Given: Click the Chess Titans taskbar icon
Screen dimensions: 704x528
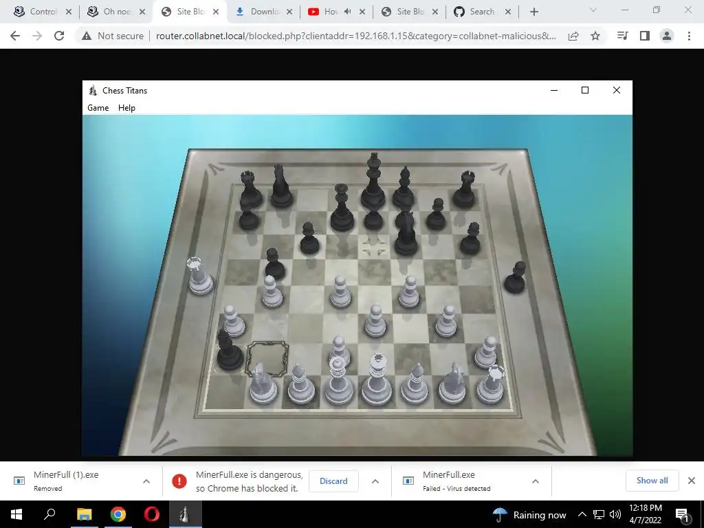Looking at the screenshot, I should coord(185,514).
